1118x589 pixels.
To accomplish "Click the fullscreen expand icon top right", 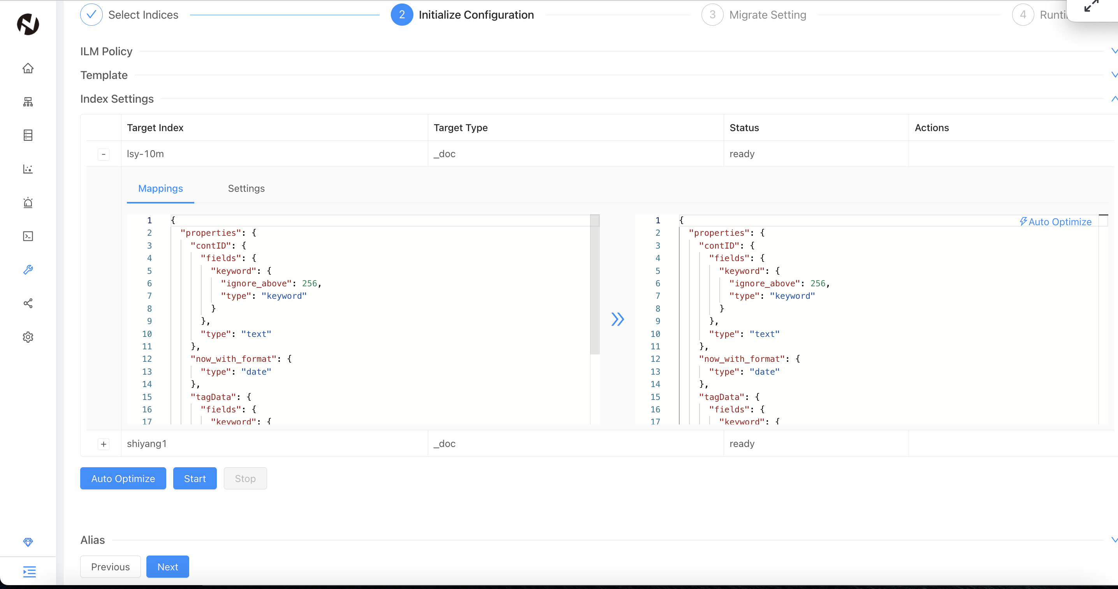I will click(x=1092, y=6).
